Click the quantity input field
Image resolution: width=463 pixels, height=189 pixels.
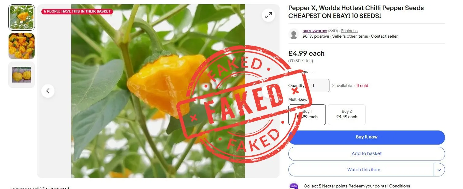[318, 85]
